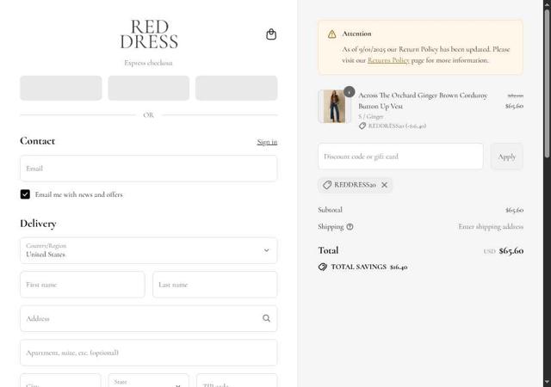
Task: Click the Shipping help question mark icon
Action: click(x=350, y=227)
